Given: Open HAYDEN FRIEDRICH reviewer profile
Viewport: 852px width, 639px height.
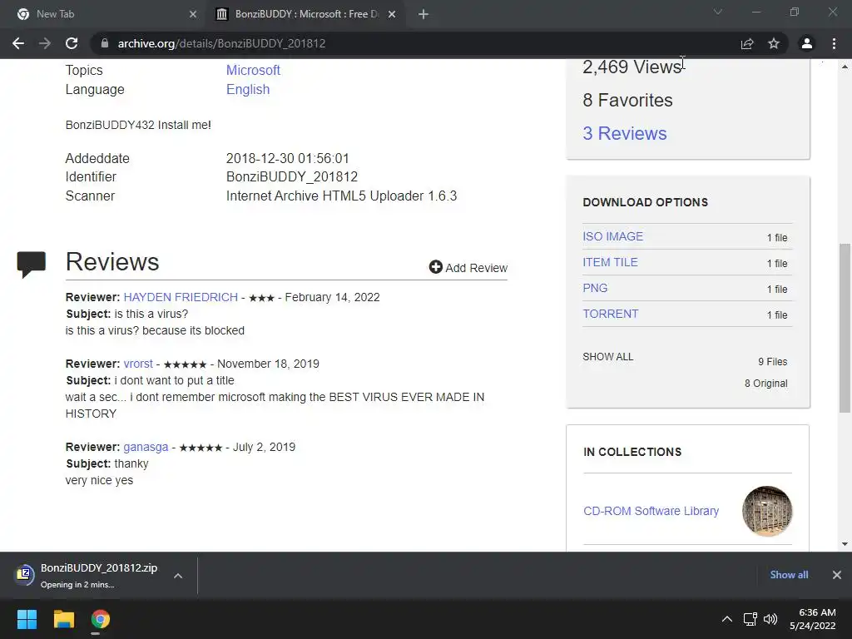Looking at the screenshot, I should click(181, 297).
